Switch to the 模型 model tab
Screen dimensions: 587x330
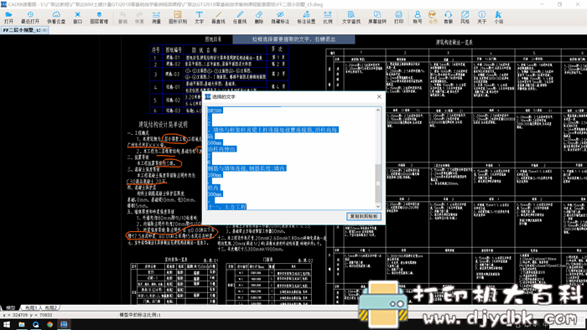click(10, 307)
